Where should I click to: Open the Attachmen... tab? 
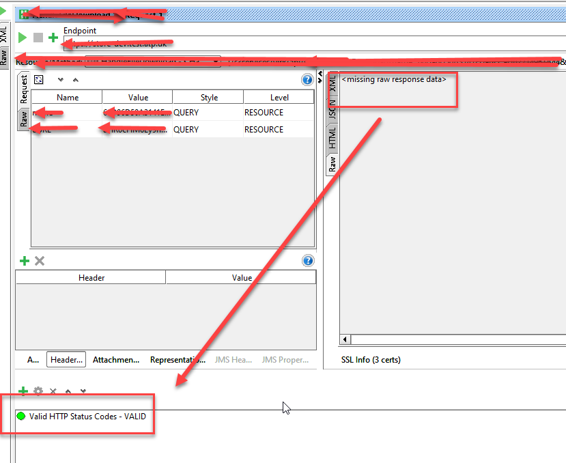pyautogui.click(x=116, y=360)
